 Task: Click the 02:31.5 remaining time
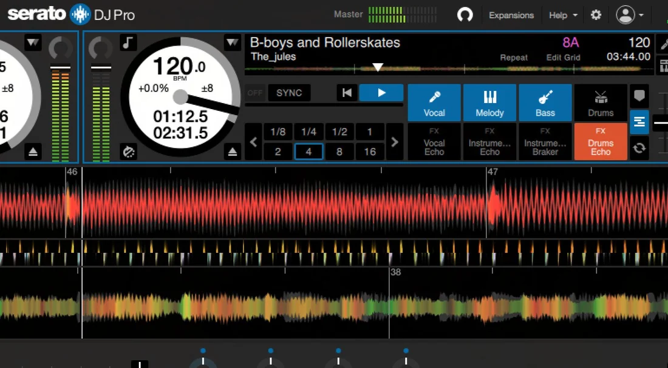tap(180, 133)
